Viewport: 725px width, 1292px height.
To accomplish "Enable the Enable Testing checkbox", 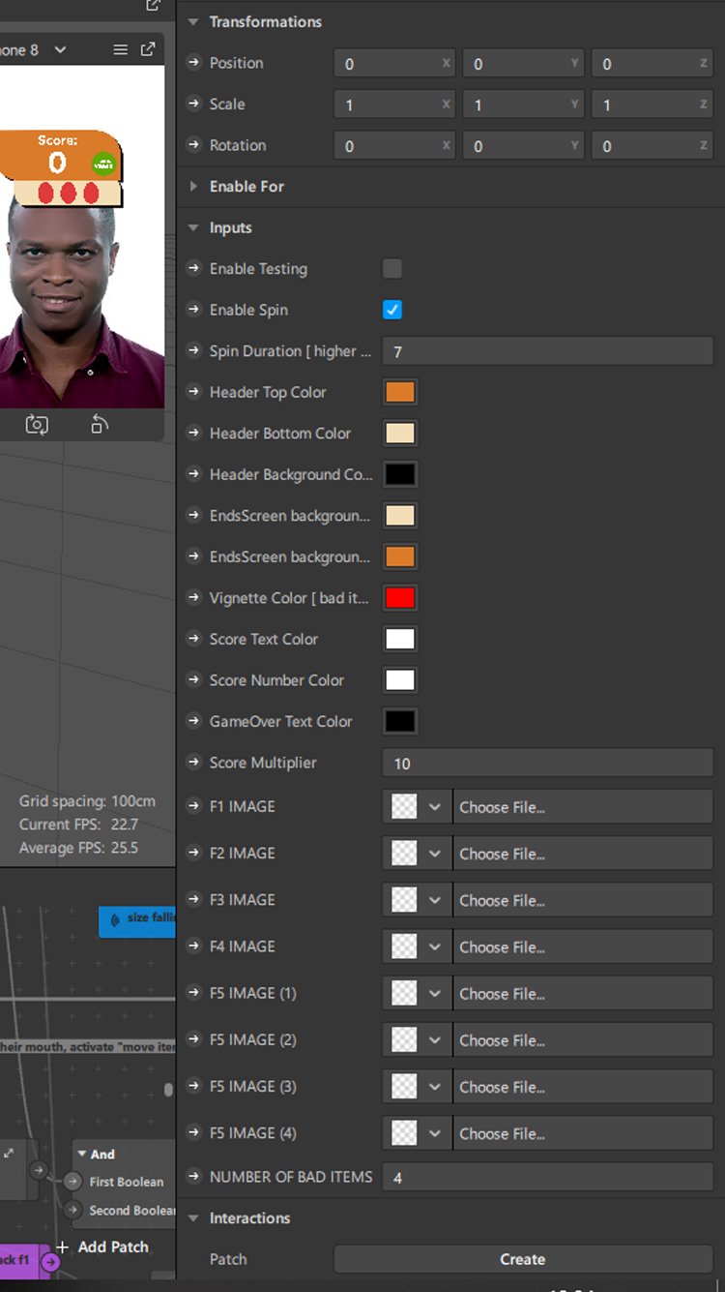I will pos(392,269).
